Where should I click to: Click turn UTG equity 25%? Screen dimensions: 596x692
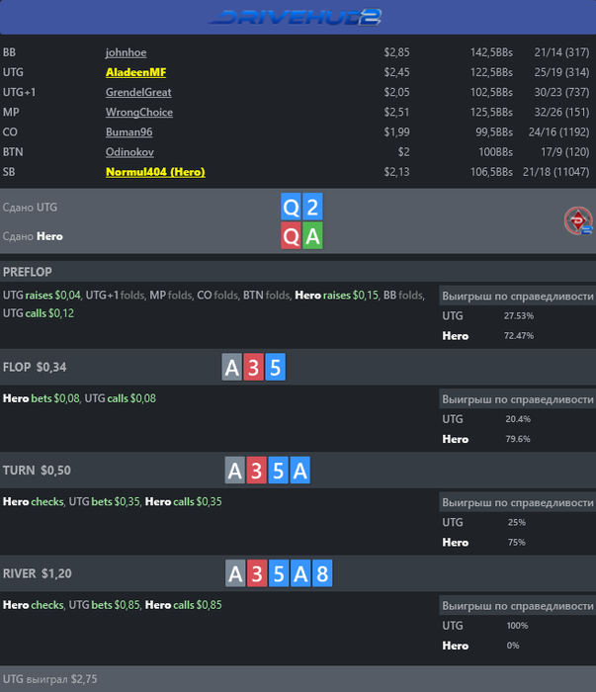click(517, 523)
